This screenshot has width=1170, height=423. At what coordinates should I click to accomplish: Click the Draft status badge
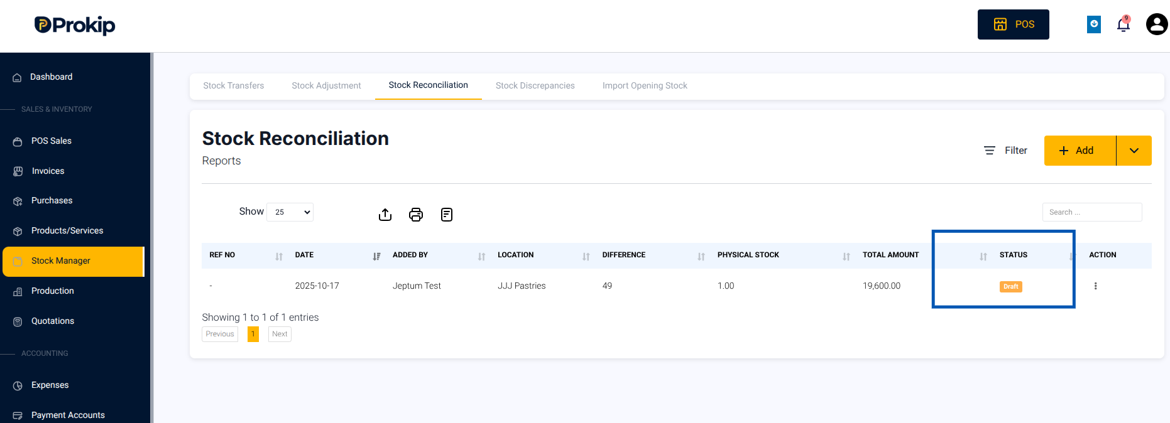point(1010,287)
